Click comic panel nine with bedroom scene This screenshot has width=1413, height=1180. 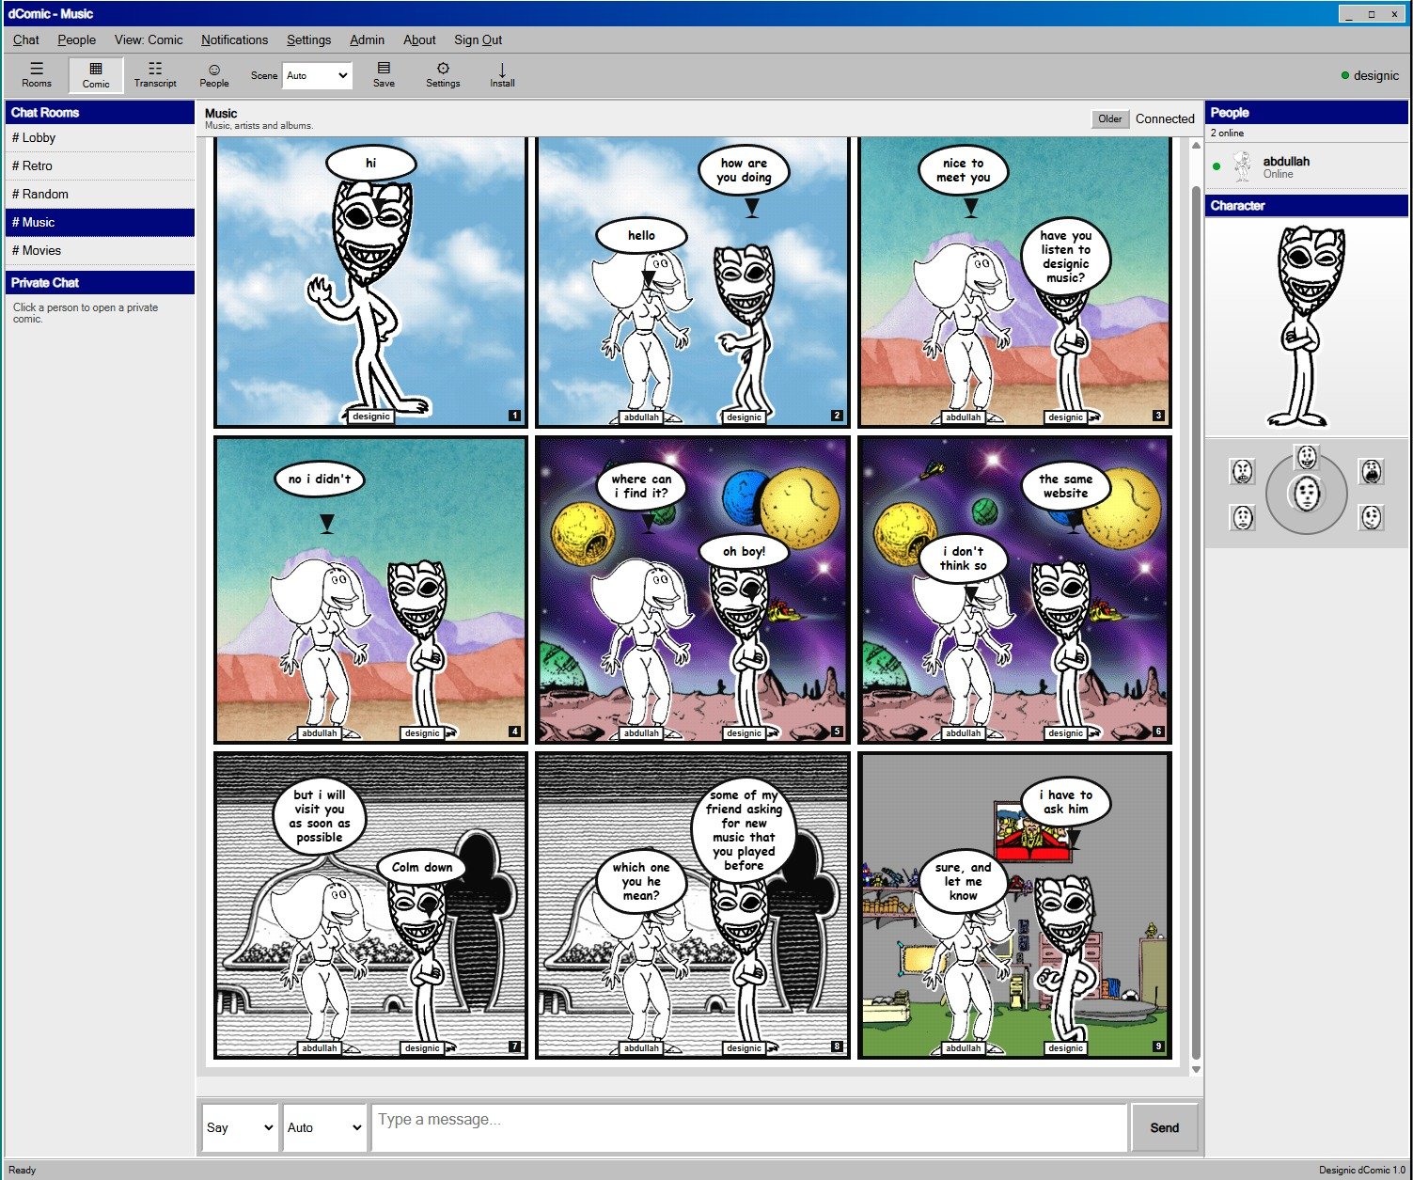(x=1014, y=905)
